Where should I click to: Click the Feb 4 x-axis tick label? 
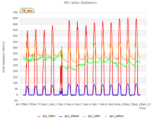point(70,104)
